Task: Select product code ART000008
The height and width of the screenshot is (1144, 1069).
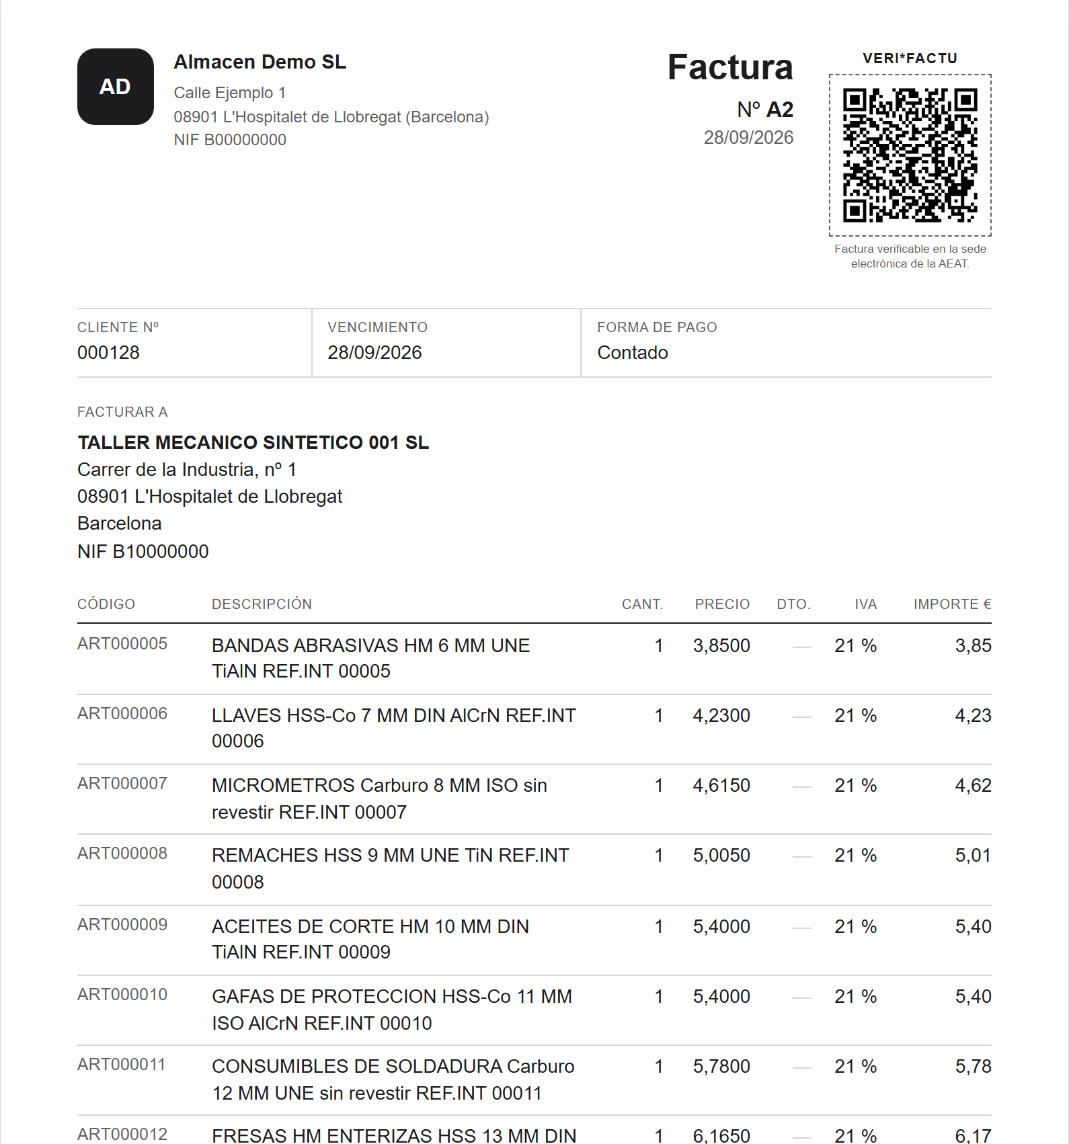Action: (x=122, y=854)
